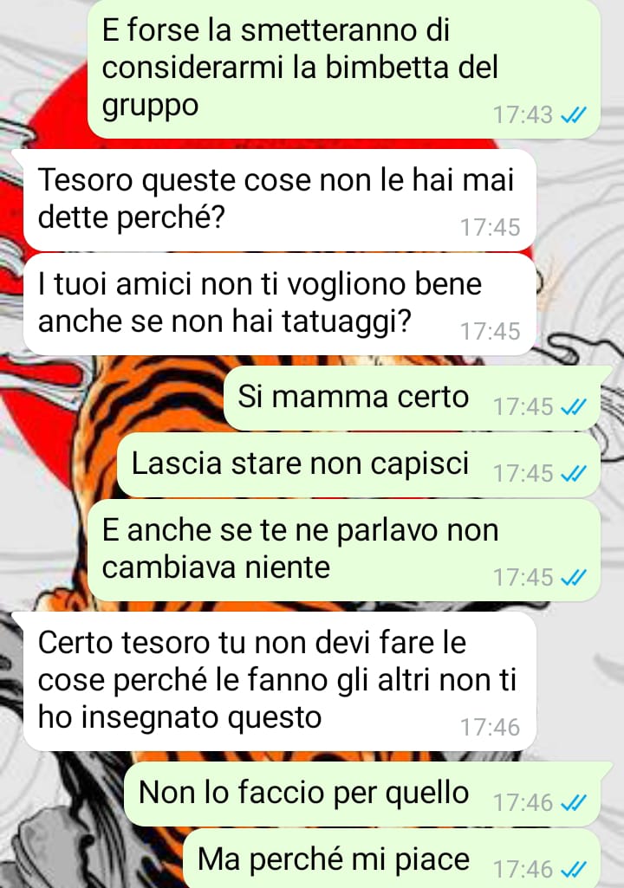Tap read ticks next to 'Ma perché mi piace'
624x888 pixels.
[573, 869]
